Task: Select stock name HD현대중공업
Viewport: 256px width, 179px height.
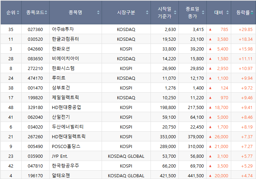Action: (x=66, y=107)
